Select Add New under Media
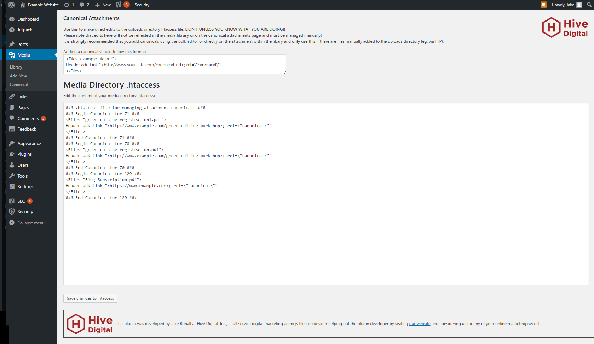The image size is (594, 344). coord(18,76)
